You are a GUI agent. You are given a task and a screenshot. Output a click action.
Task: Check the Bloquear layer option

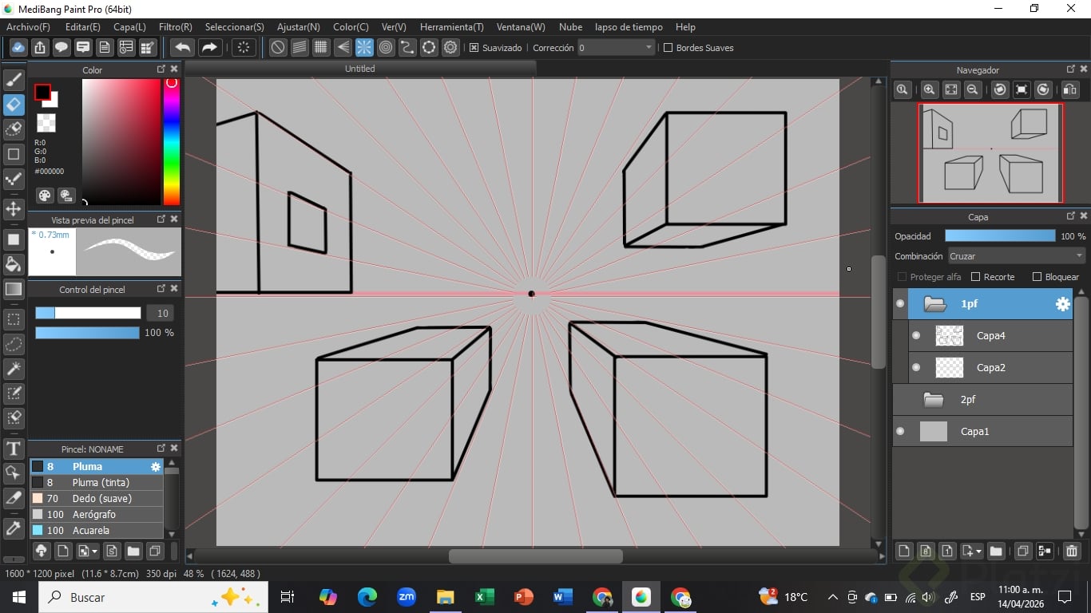tap(1037, 277)
